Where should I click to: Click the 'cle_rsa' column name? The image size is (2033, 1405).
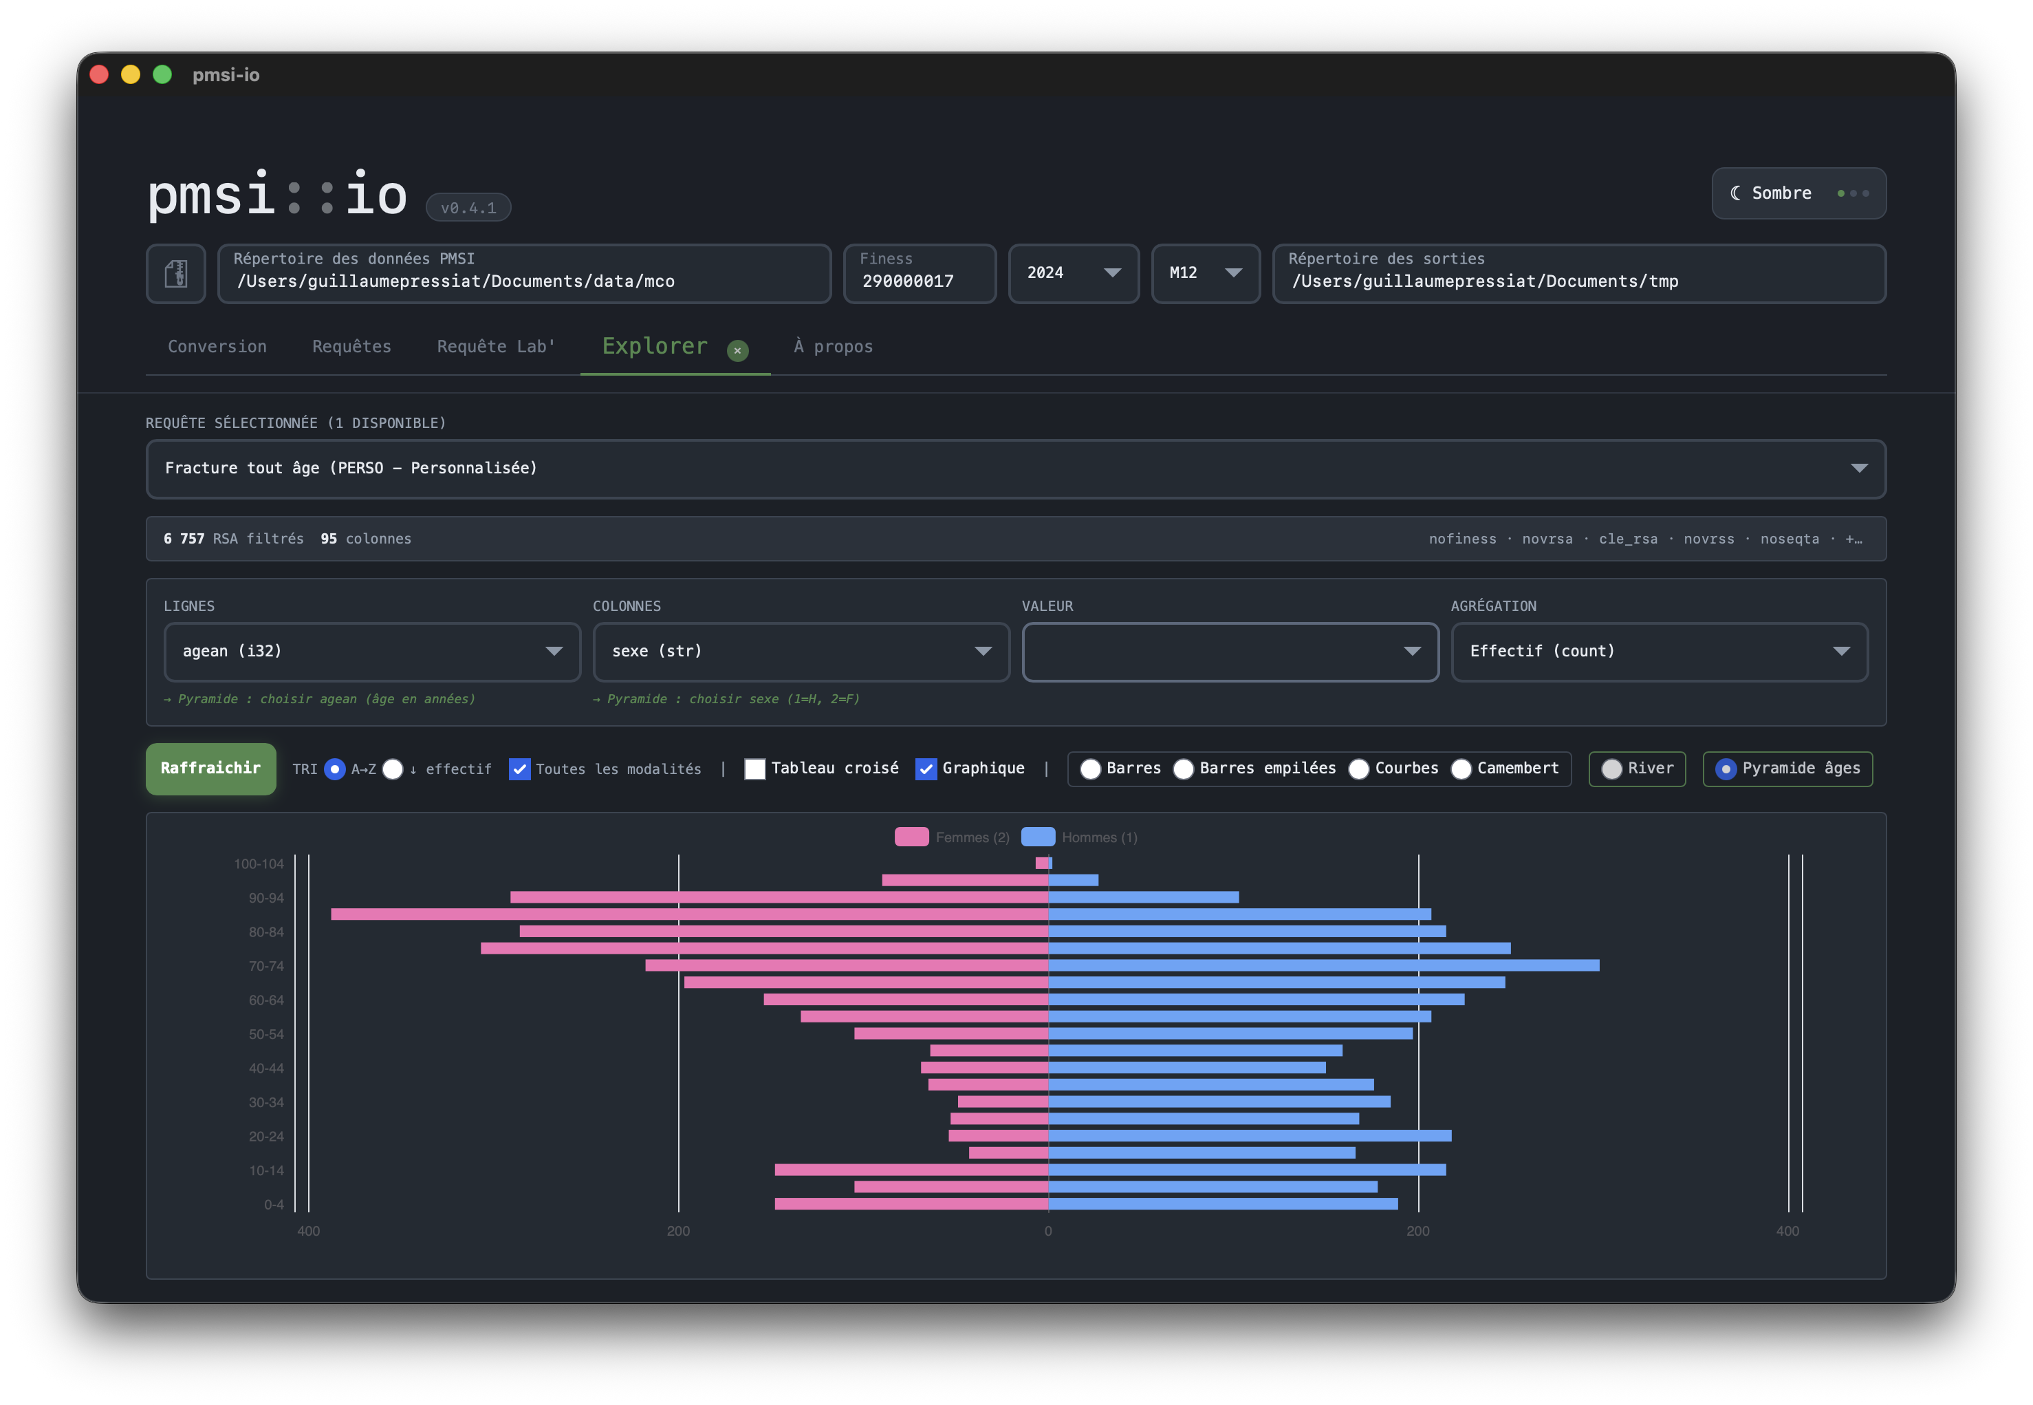click(x=1627, y=539)
